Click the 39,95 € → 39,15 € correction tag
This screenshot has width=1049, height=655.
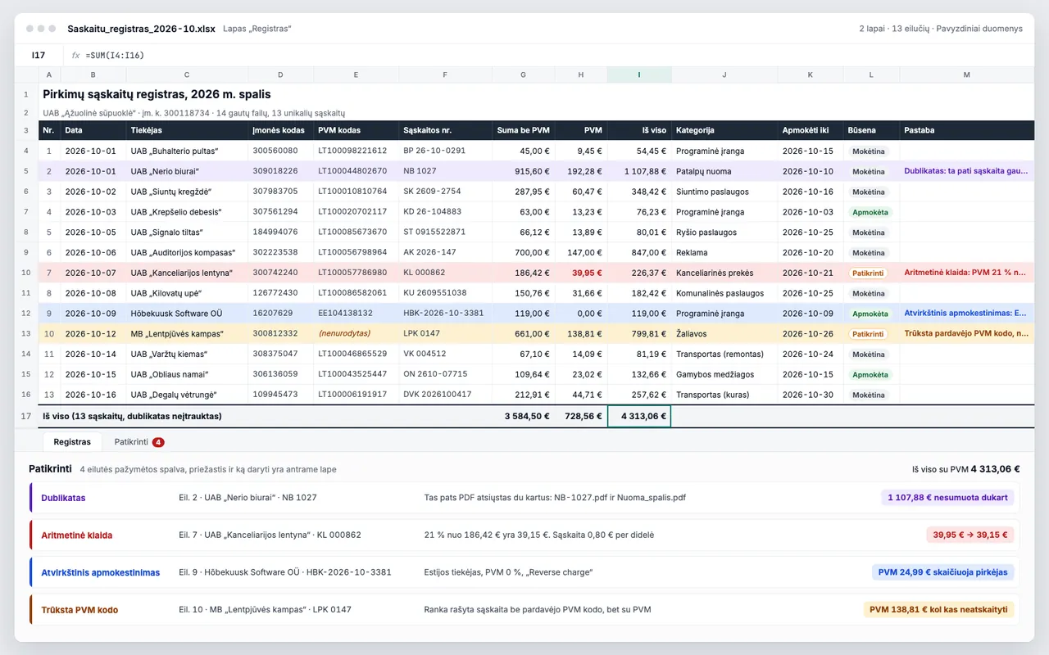[970, 535]
